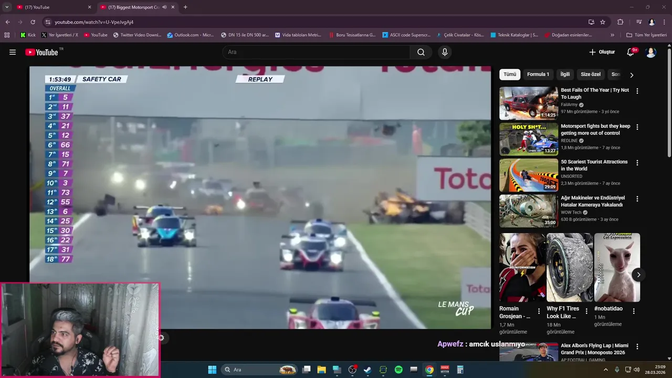Open the Twitter Video Downl... bookmark
The width and height of the screenshot is (672, 378).
pos(137,35)
